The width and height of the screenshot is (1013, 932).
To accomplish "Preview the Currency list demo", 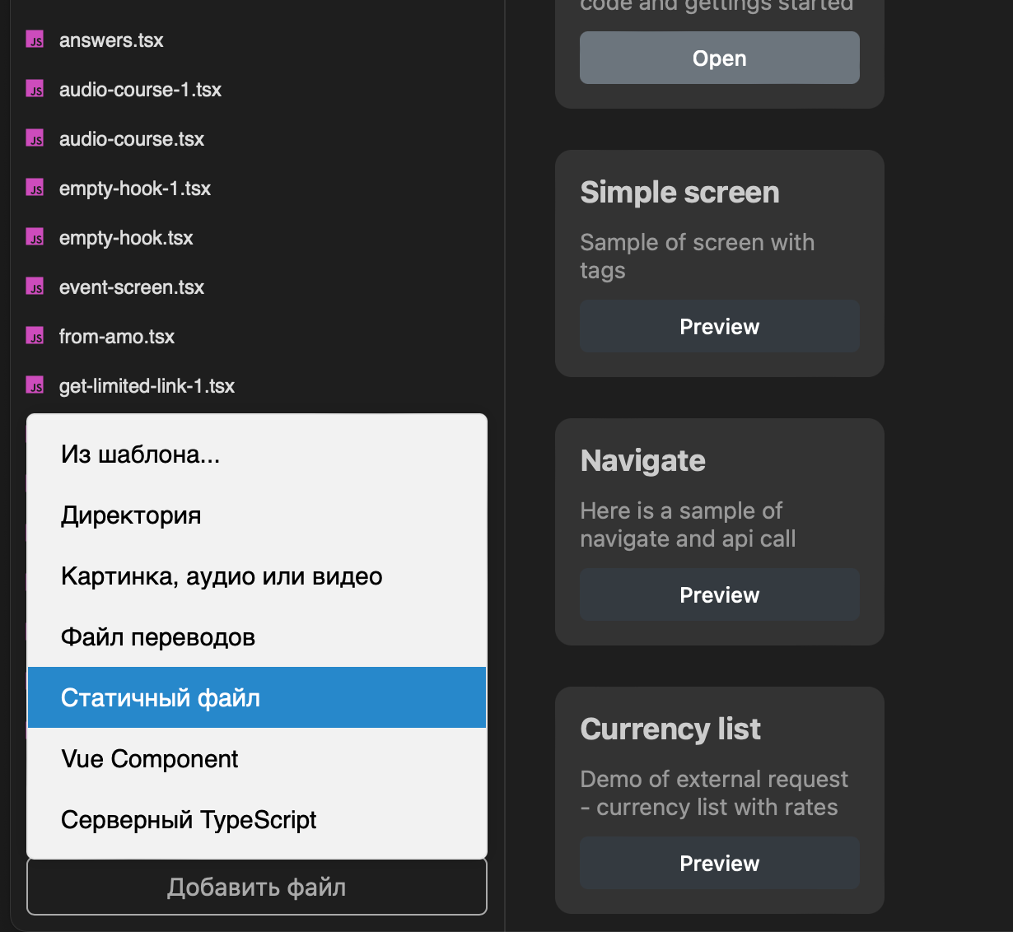I will (x=720, y=863).
